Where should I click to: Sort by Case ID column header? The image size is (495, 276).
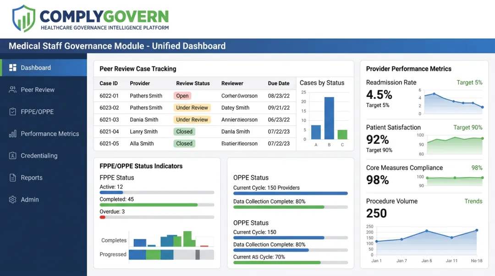pos(109,83)
